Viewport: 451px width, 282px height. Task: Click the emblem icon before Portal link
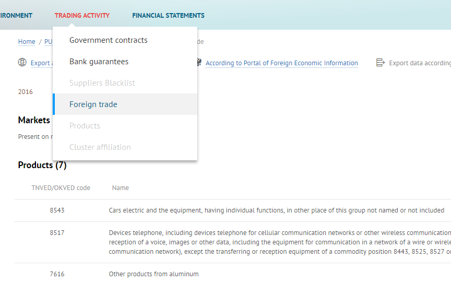[x=199, y=62]
